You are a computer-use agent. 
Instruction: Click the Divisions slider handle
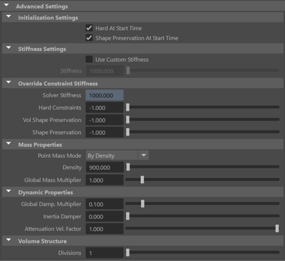[x=128, y=252]
